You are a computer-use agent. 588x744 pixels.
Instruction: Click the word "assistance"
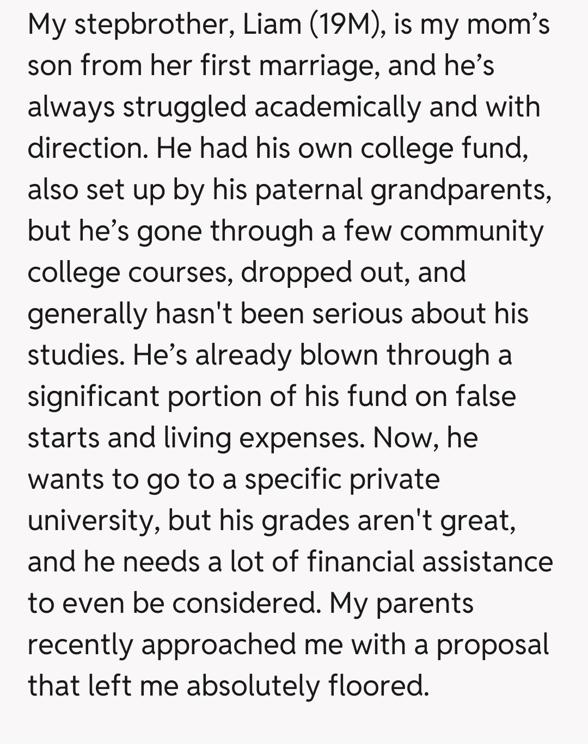pyautogui.click(x=487, y=562)
